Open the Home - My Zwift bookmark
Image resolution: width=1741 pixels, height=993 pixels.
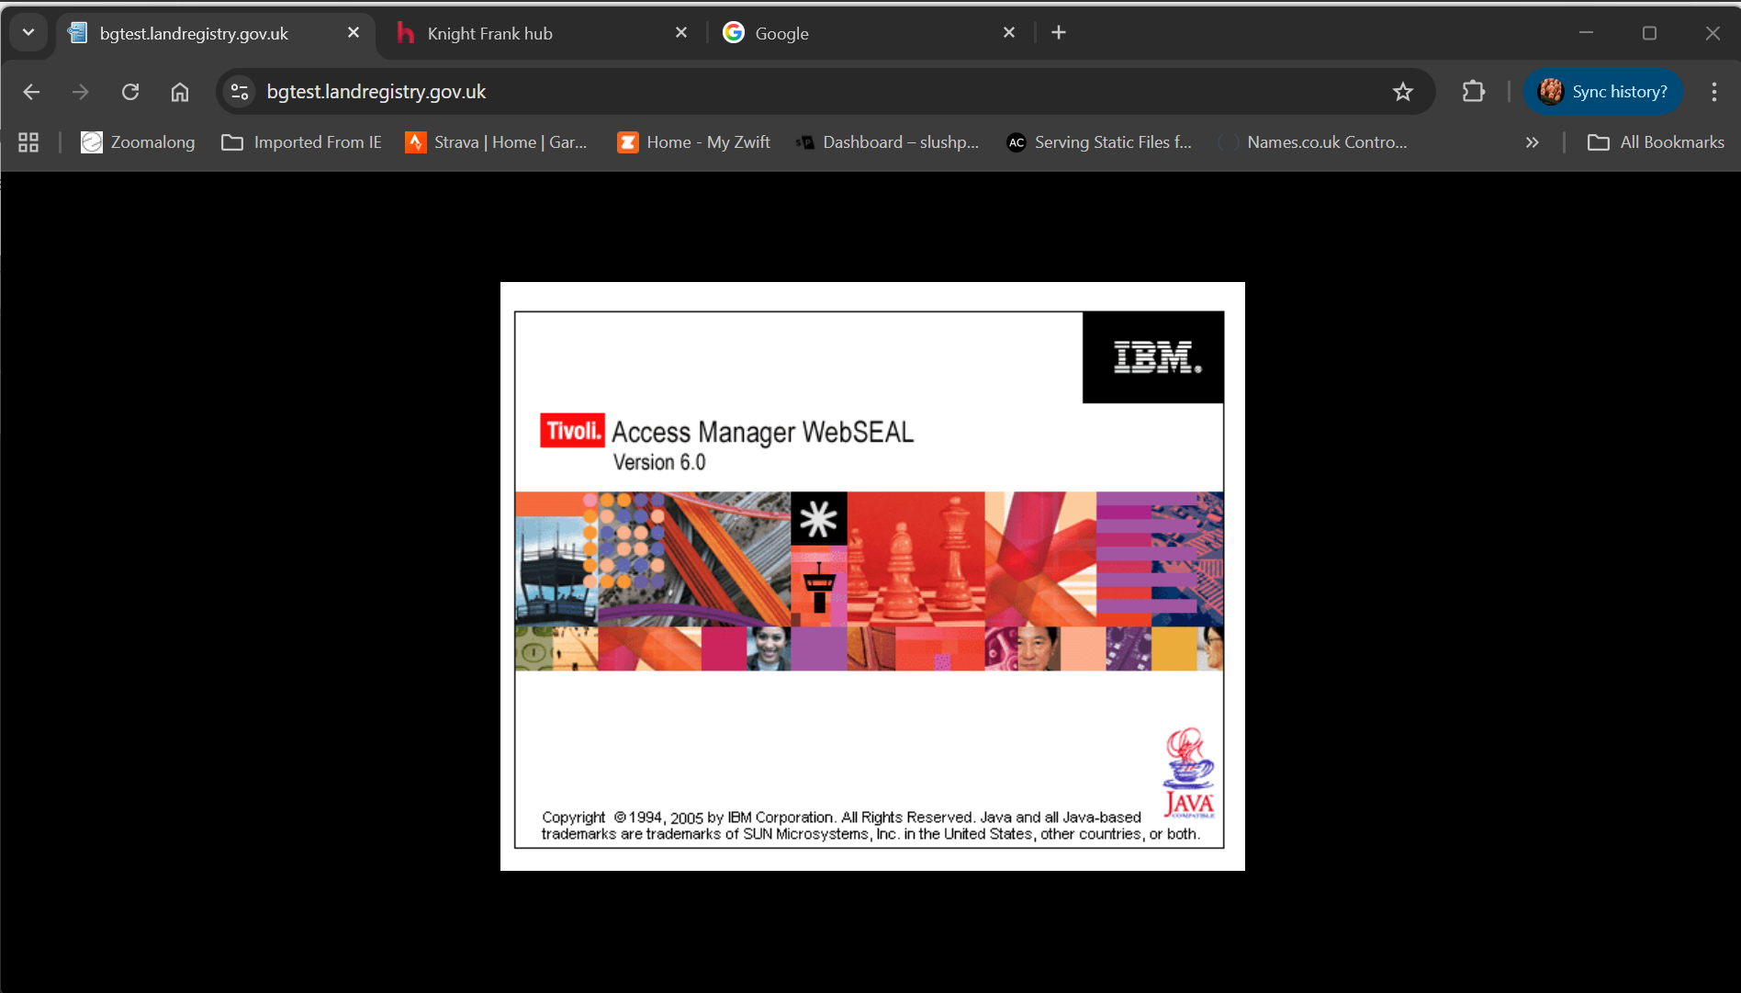click(694, 142)
